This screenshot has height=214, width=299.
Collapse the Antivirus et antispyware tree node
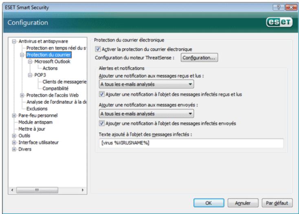point(14,41)
